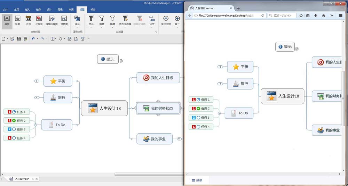Select central topic 人生设计18 in MindManager
The width and height of the screenshot is (348, 186).
click(104, 108)
